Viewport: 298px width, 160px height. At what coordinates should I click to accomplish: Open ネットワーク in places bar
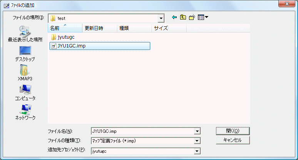[25, 112]
